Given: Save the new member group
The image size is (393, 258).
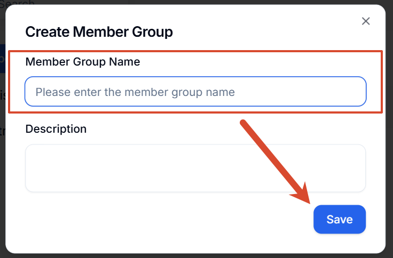Looking at the screenshot, I should point(340,220).
